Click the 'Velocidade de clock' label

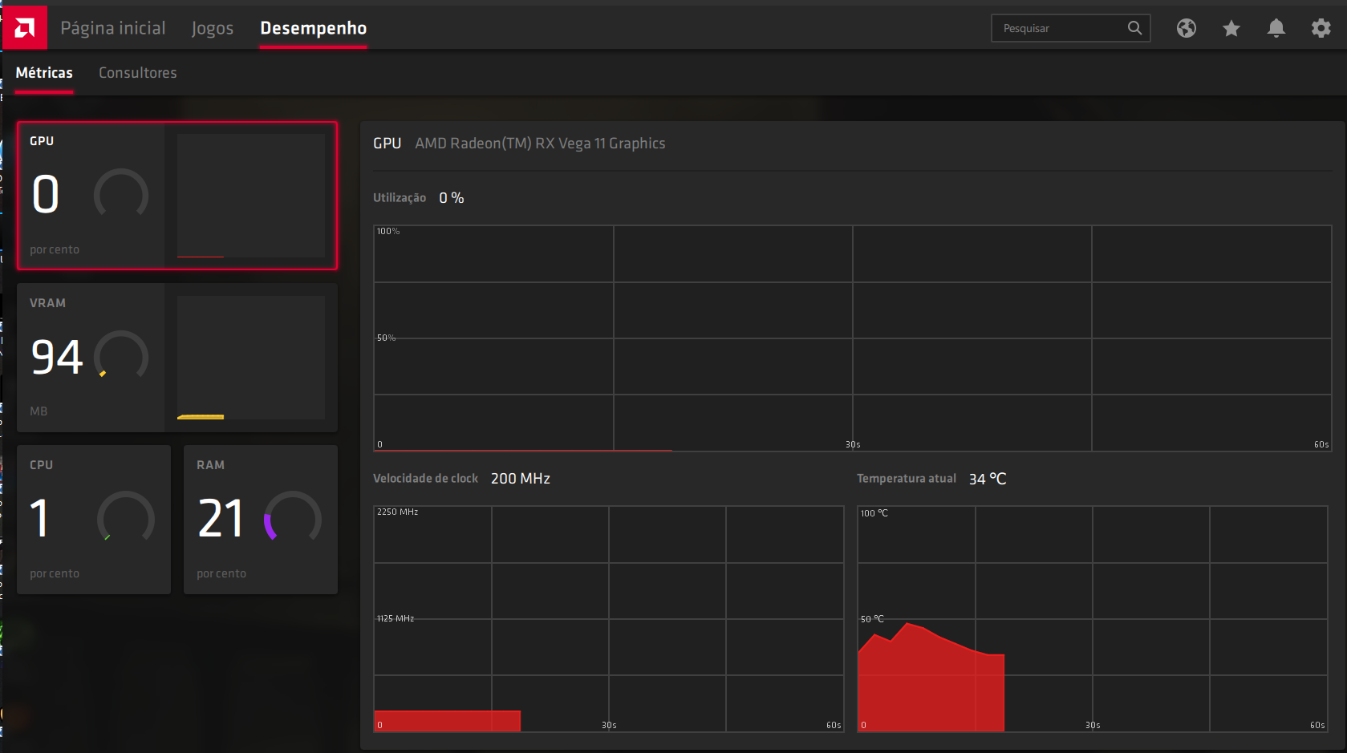(x=425, y=479)
